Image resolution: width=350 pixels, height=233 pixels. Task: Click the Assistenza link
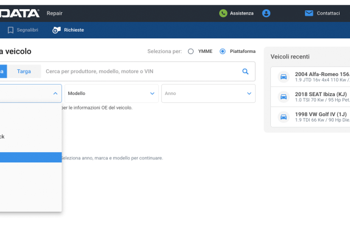click(242, 13)
